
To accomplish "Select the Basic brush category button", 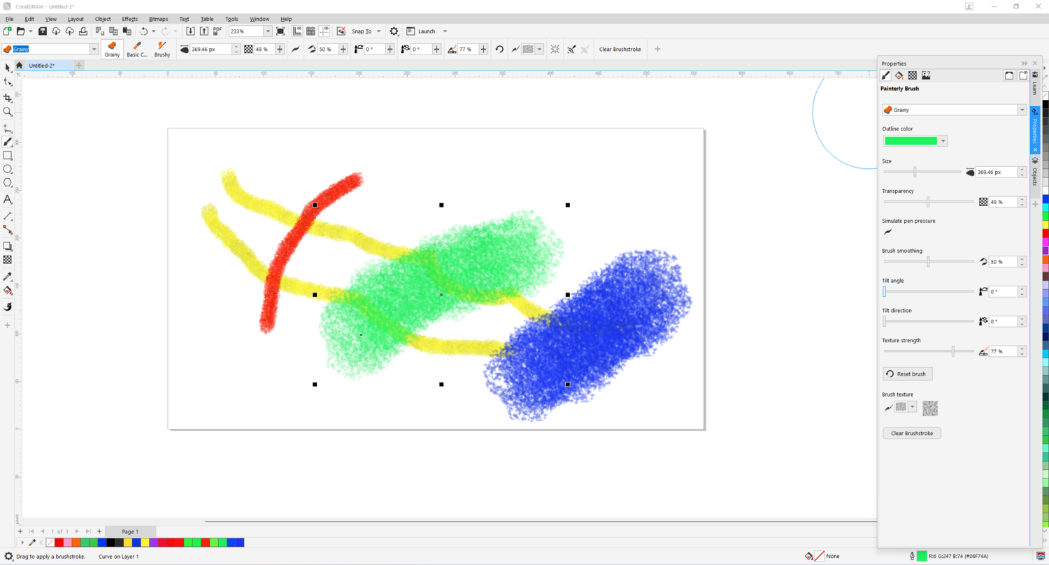I will (137, 49).
